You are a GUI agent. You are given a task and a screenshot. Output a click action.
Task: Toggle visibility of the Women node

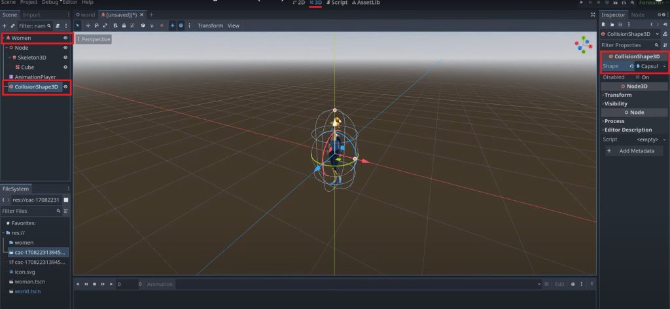click(65, 38)
